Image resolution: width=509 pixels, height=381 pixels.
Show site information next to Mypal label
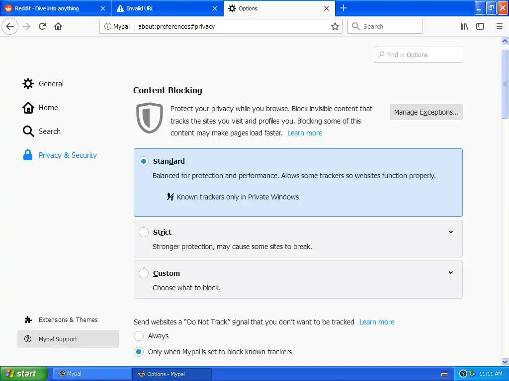tap(107, 27)
